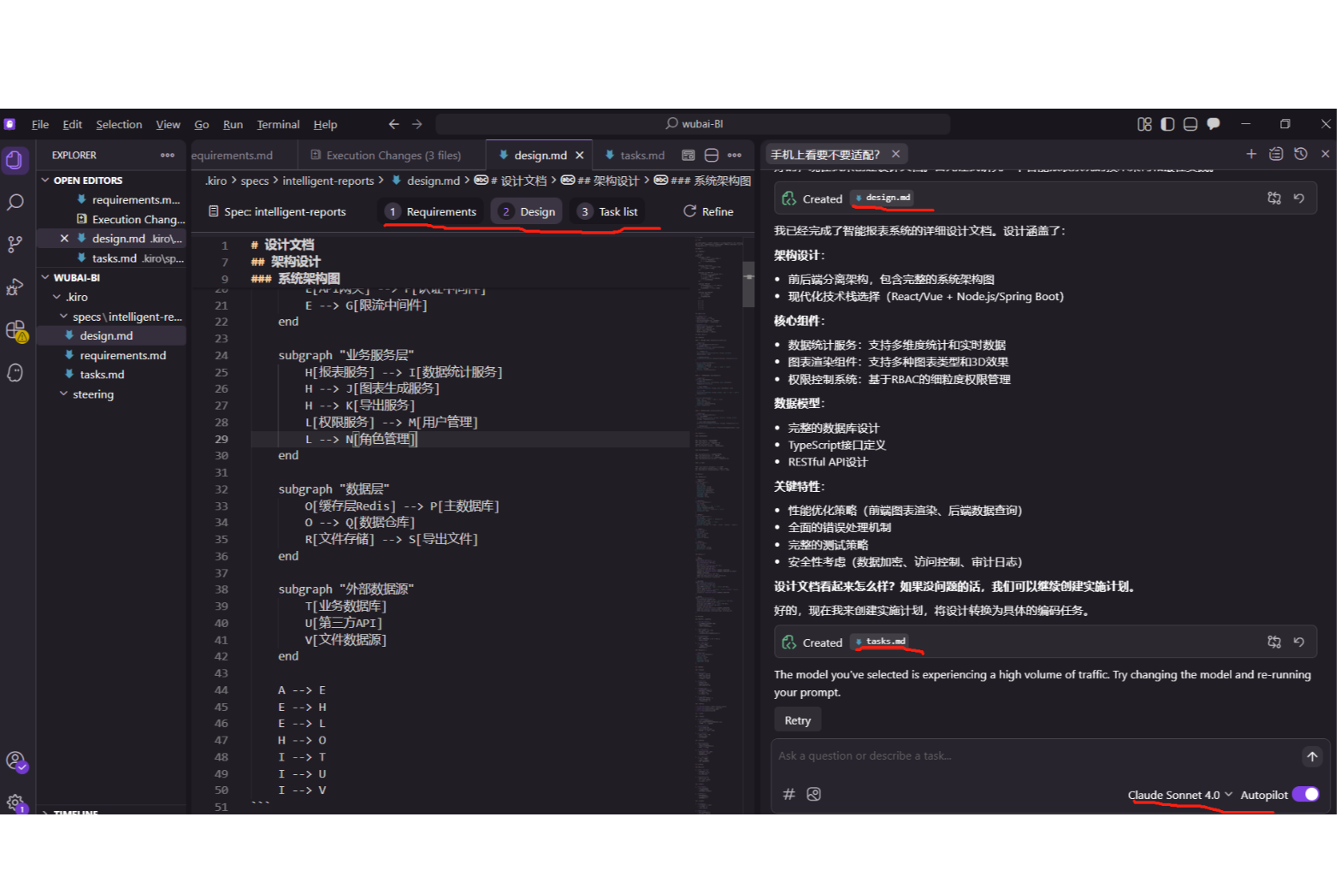Toggle the Autopilot switch

point(1306,795)
